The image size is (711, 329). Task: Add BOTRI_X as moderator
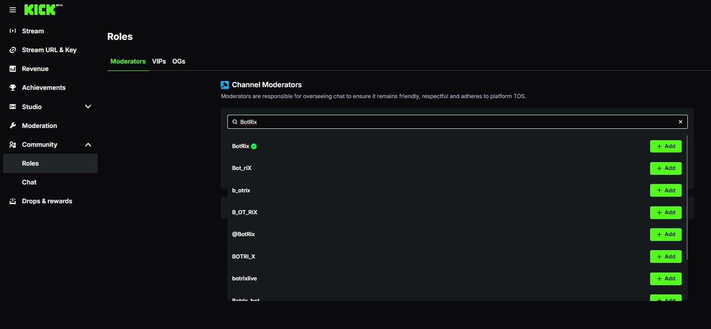pos(665,257)
